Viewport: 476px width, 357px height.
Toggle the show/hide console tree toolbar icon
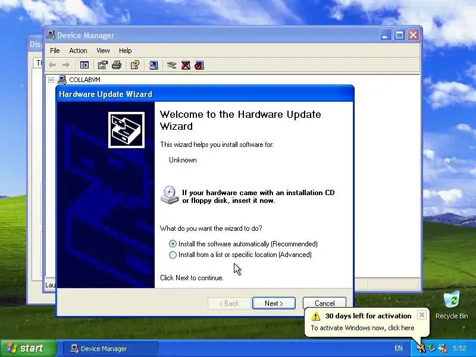(84, 65)
